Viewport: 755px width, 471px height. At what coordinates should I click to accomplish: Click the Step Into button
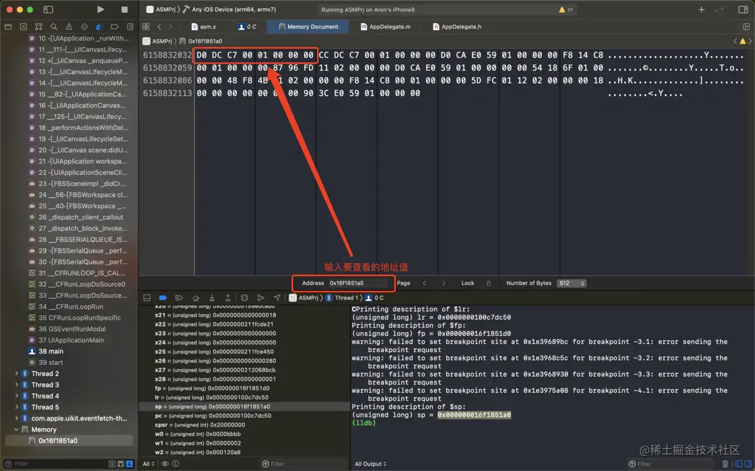click(x=212, y=297)
